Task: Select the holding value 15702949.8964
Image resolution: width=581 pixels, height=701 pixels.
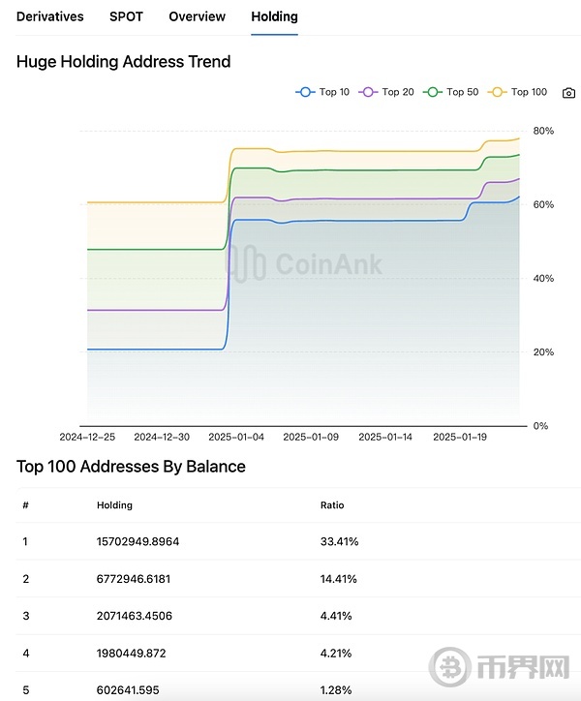Action: coord(138,541)
